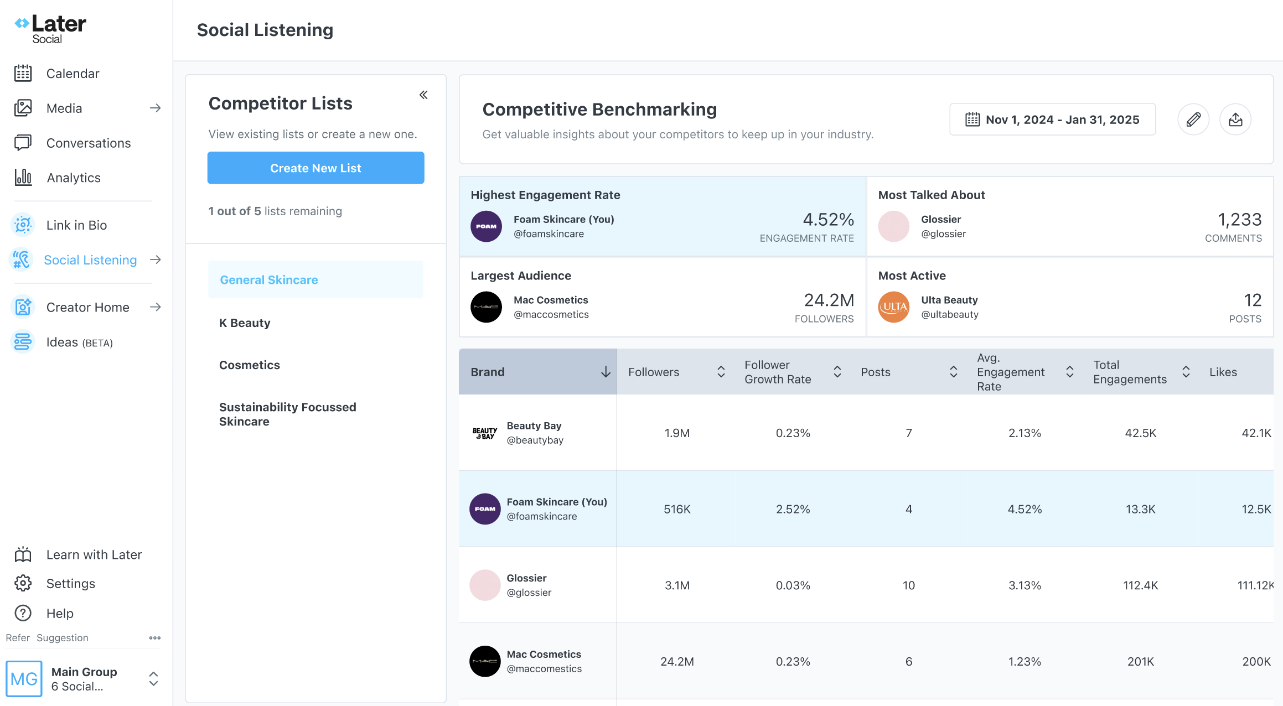Click the 24.2M followers cell in table

pyautogui.click(x=677, y=661)
